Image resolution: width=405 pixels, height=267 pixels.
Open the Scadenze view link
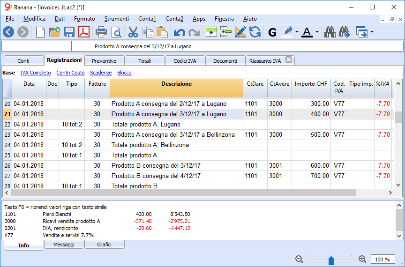coord(101,73)
